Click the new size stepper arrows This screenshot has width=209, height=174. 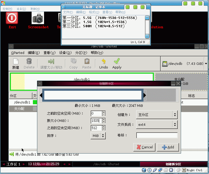pos(104,121)
